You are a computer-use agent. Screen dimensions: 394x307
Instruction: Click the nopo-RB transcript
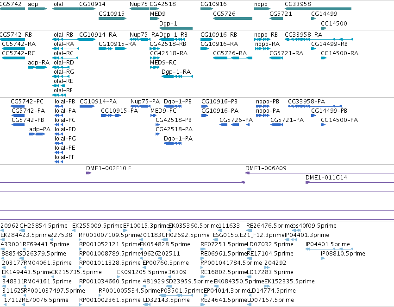(263, 39)
